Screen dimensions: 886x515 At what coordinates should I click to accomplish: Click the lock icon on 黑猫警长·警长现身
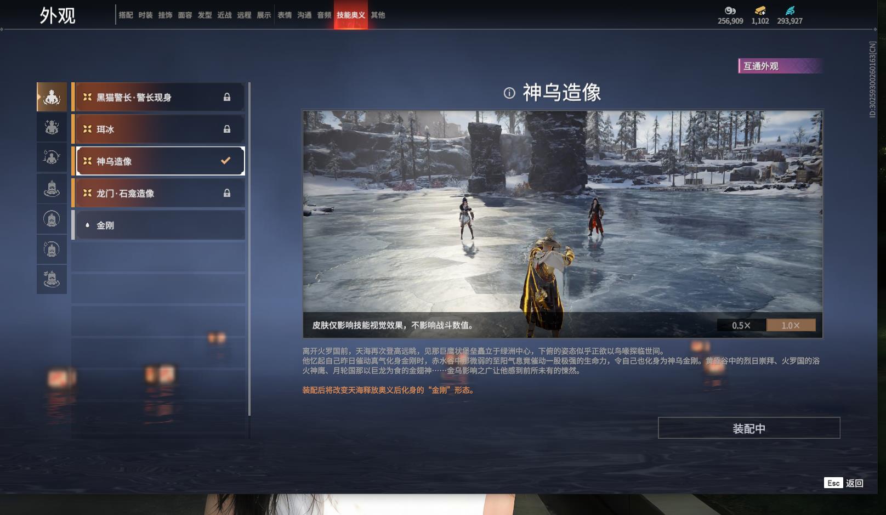(227, 97)
